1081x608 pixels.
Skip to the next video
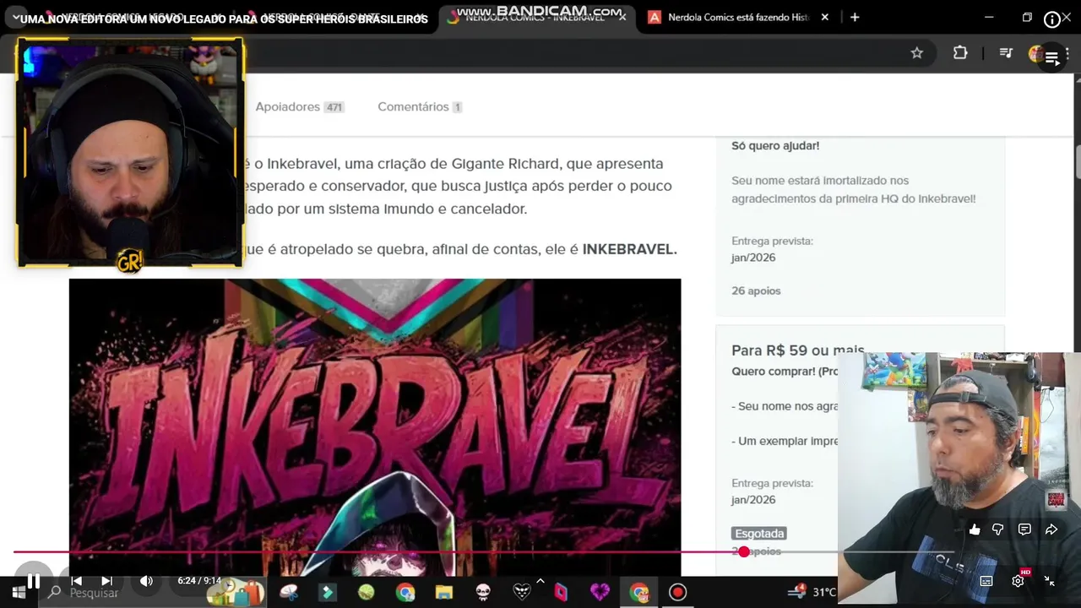[107, 581]
